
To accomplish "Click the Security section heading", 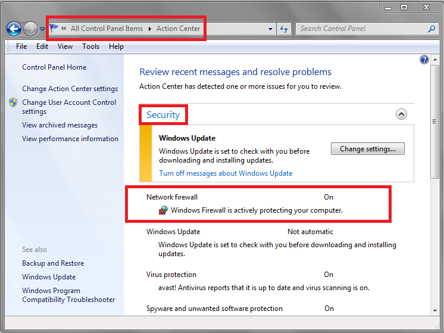I will 163,115.
